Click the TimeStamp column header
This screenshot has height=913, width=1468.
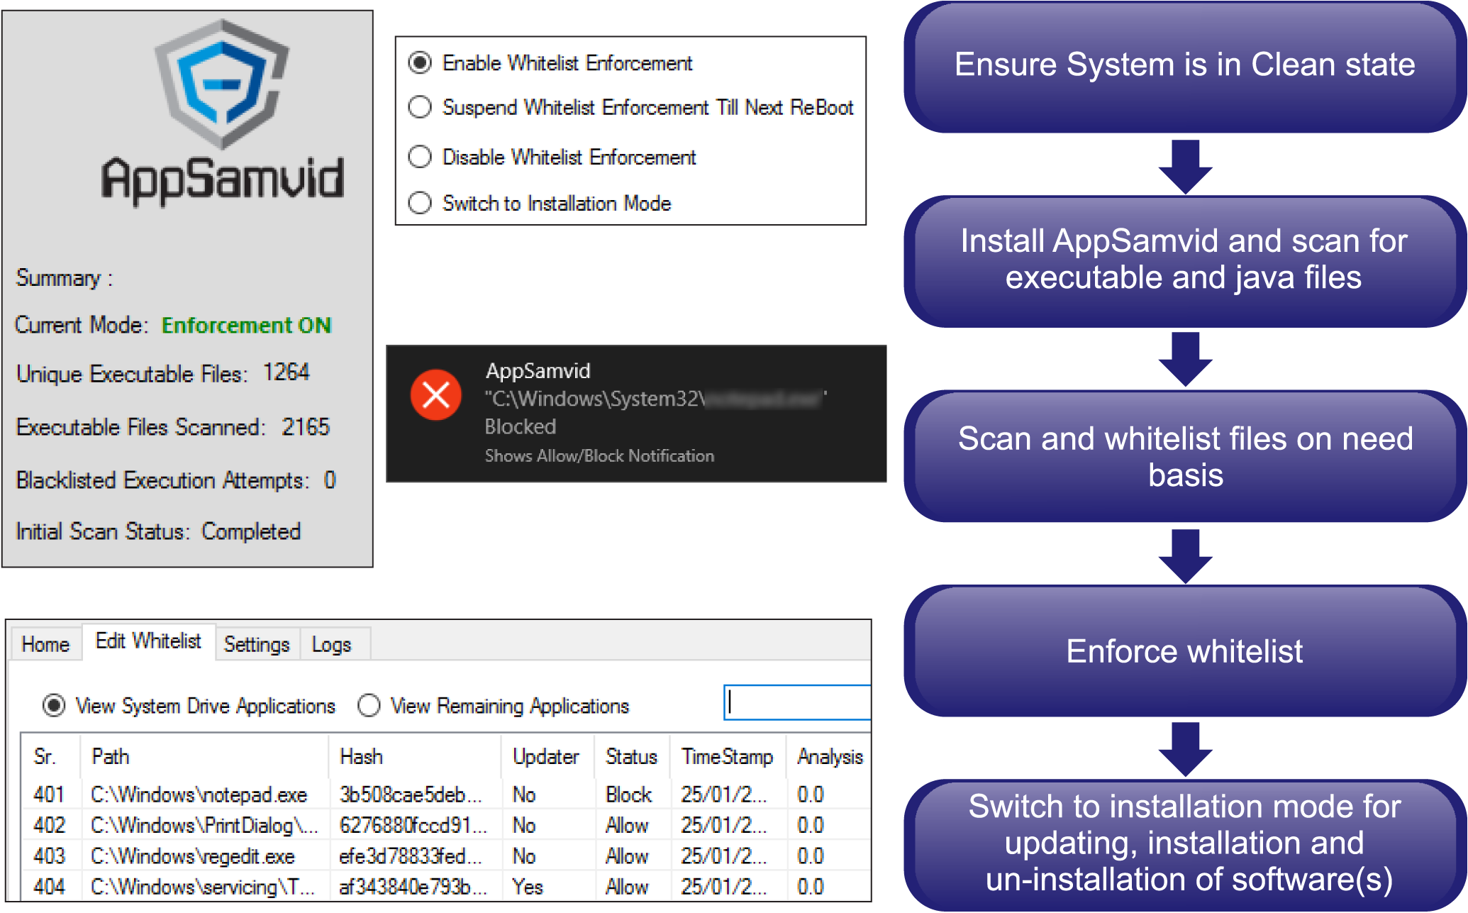point(727,757)
